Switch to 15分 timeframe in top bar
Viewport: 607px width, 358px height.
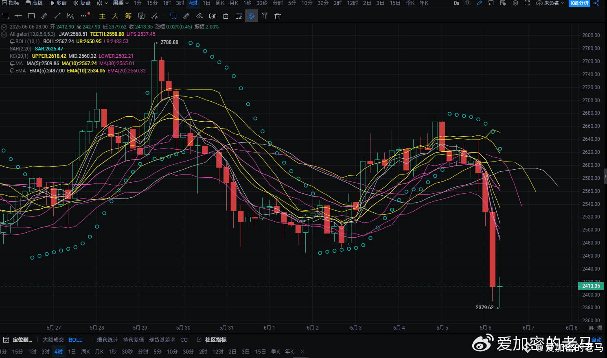[x=152, y=3]
